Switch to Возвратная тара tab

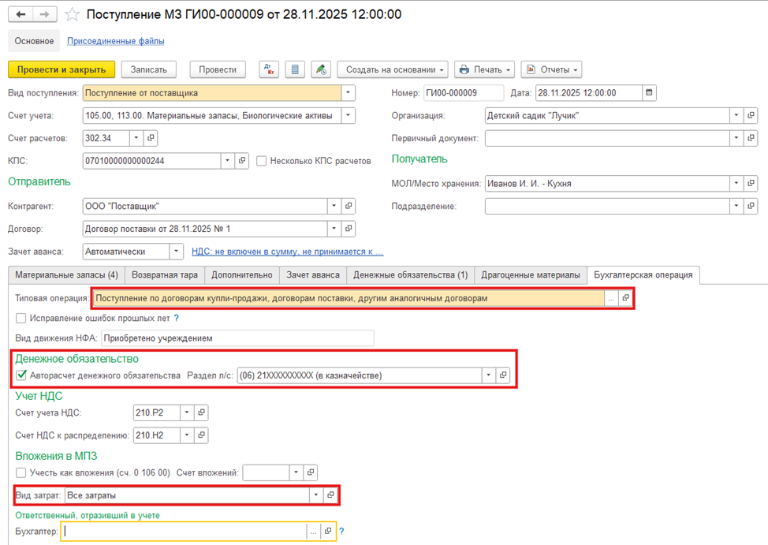tap(165, 275)
